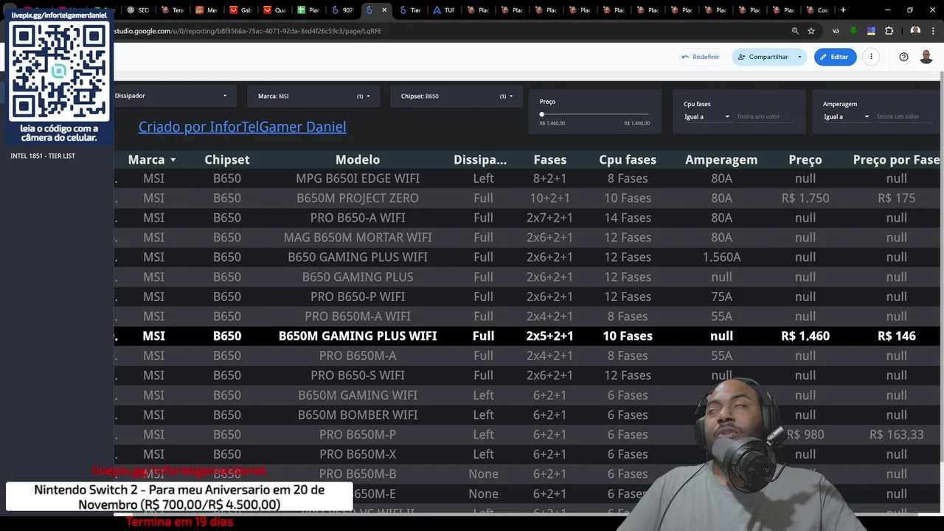The height and width of the screenshot is (531, 944).
Task: Select the MAG B650M MORTAR WIFI cell
Action: pyautogui.click(x=358, y=237)
